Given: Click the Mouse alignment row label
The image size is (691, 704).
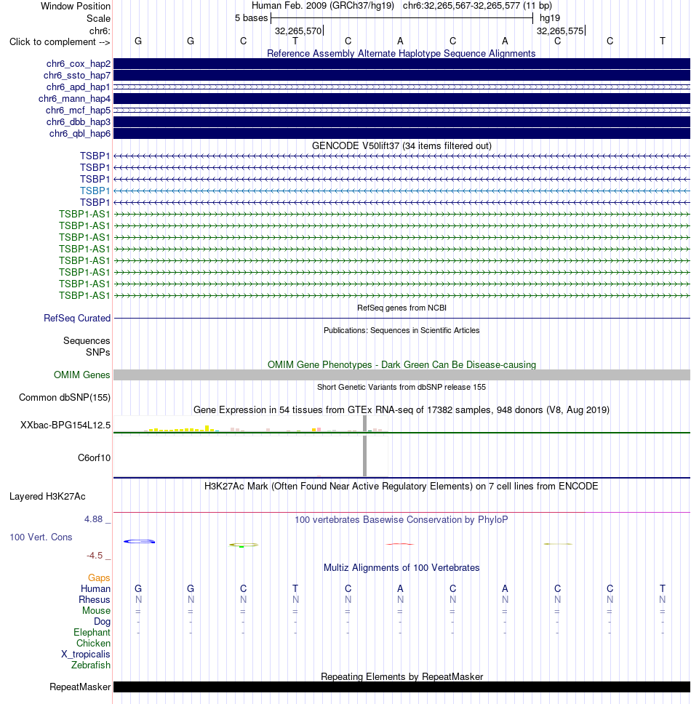Looking at the screenshot, I should tap(96, 611).
